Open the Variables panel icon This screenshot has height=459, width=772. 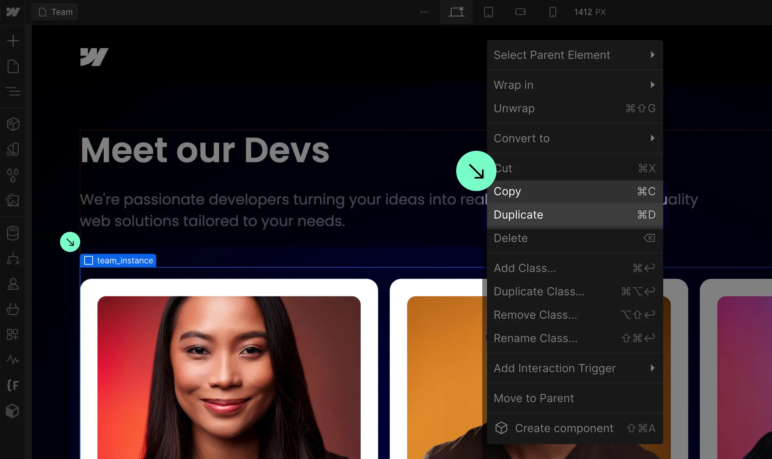[x=13, y=150]
